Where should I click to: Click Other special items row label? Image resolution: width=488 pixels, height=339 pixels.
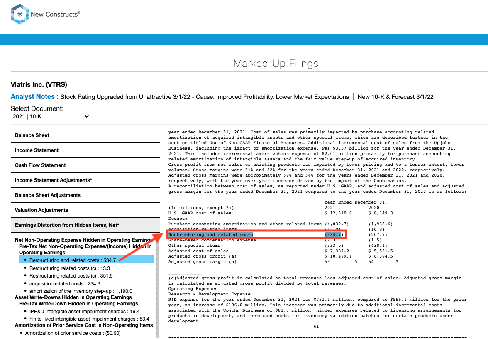194,246
